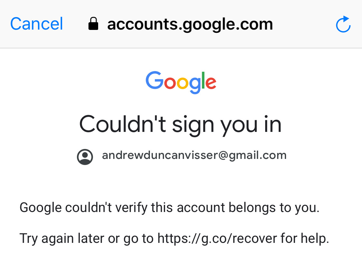Viewport: 362px width, 276px height.
Task: Click the Google logo
Action: (181, 82)
